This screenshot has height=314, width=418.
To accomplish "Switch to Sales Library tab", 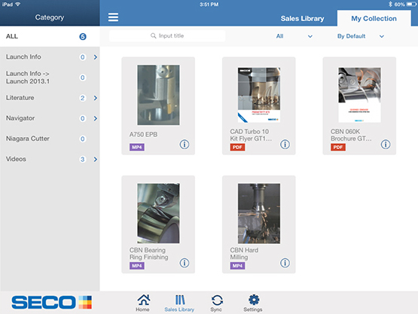I will click(x=302, y=18).
